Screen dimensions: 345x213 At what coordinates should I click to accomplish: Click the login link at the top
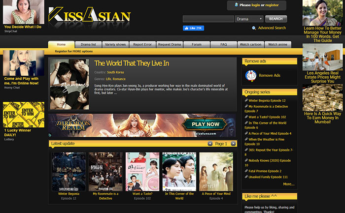pyautogui.click(x=255, y=5)
